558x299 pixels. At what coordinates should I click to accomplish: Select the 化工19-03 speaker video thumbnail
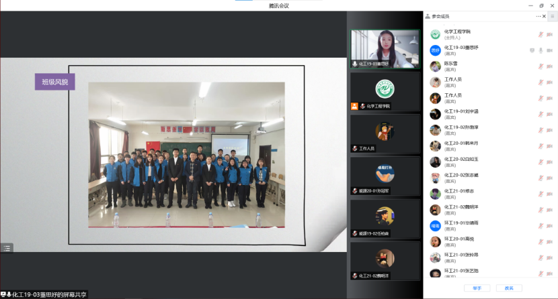pos(385,49)
